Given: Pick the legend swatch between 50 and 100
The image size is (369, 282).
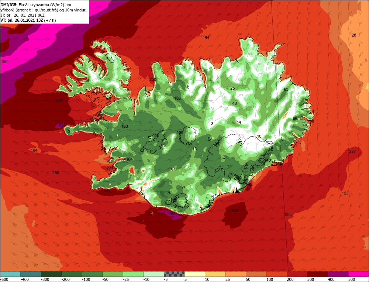Looking at the screenshot, I should coord(256,274).
